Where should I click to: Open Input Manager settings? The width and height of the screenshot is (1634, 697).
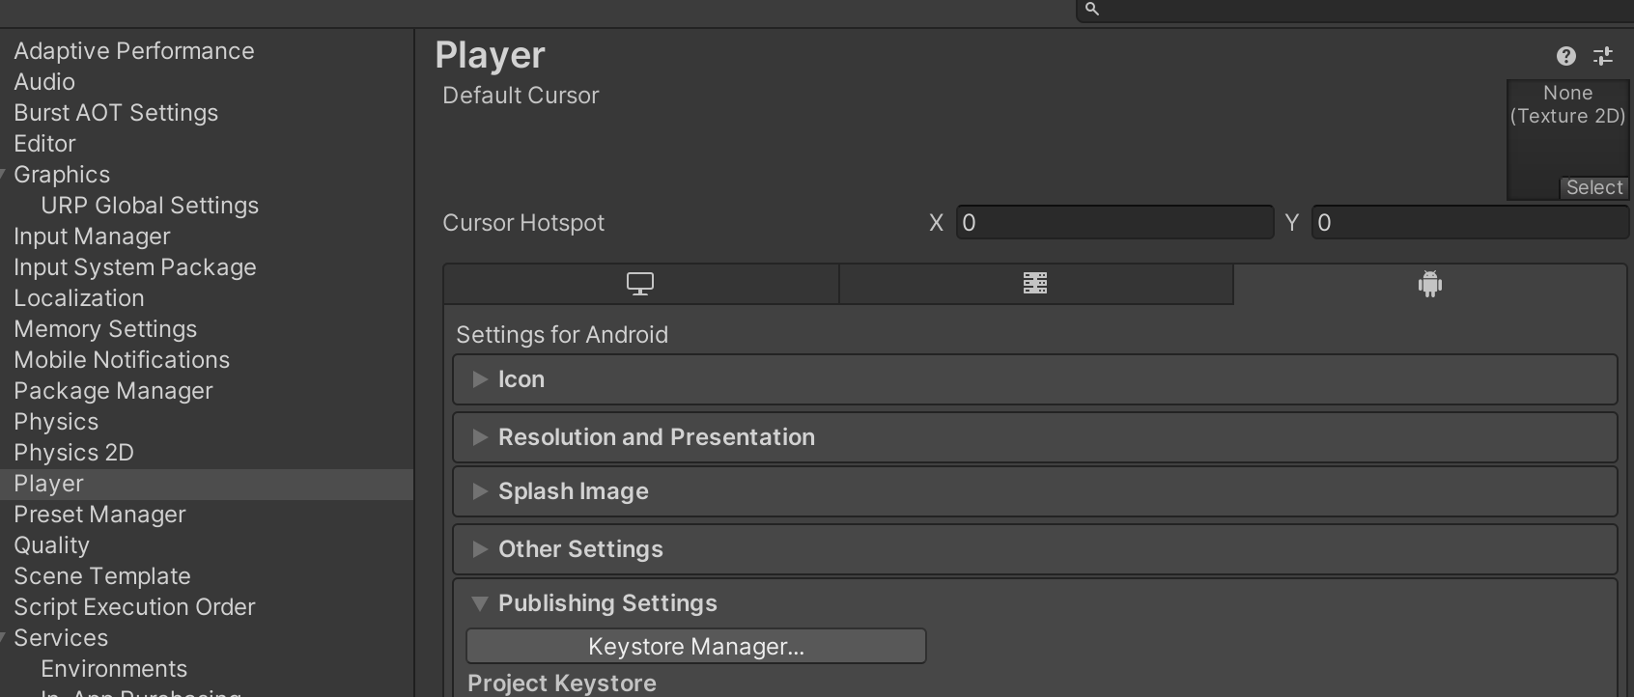[92, 237]
